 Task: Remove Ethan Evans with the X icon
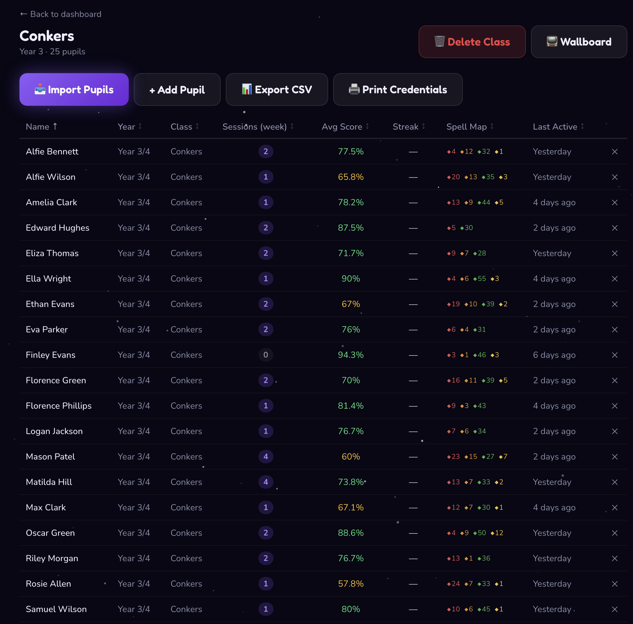pos(615,304)
